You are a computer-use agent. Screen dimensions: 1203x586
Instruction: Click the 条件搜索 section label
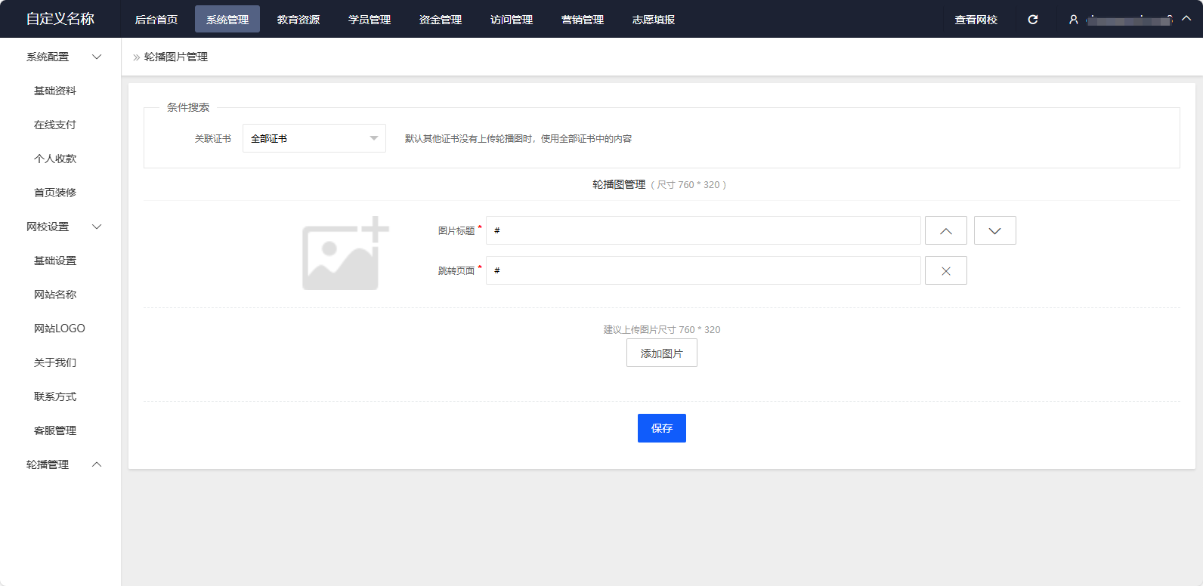tap(188, 107)
